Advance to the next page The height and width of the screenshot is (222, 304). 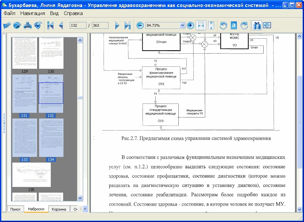[x=118, y=25]
